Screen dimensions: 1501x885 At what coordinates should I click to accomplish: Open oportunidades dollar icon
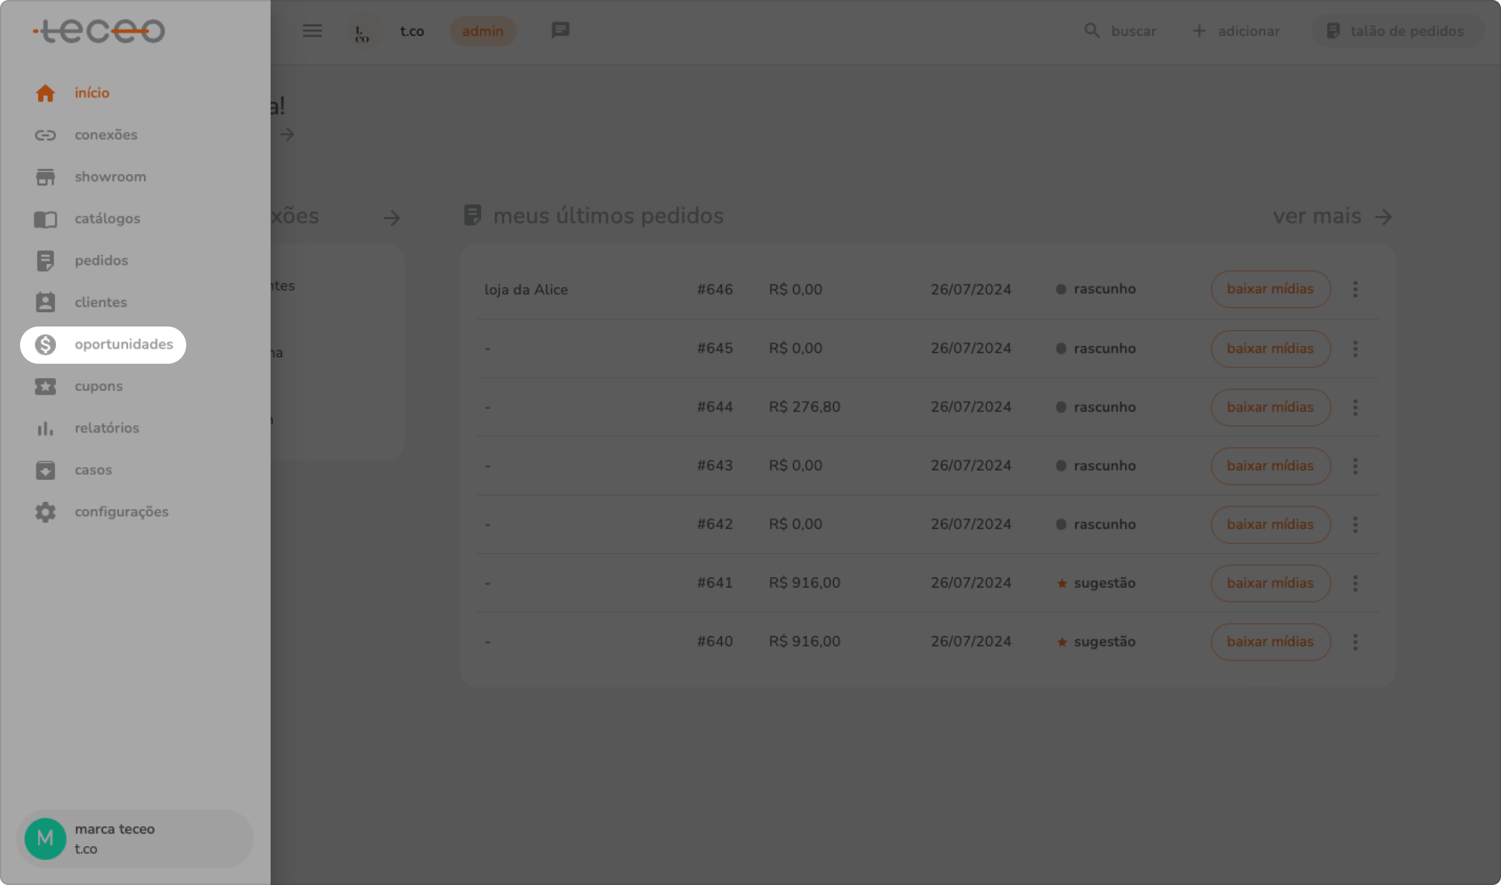tap(45, 344)
